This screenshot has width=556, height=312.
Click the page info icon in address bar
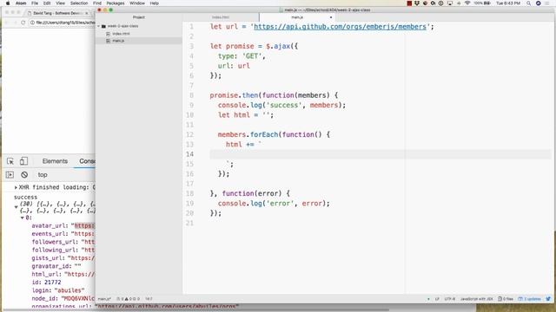[32, 23]
